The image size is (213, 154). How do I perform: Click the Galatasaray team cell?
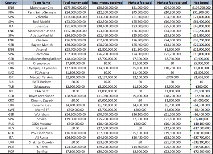click(42, 86)
